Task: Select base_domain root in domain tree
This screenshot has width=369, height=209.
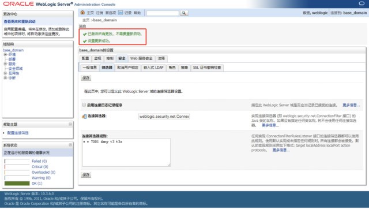Action: [x=13, y=50]
